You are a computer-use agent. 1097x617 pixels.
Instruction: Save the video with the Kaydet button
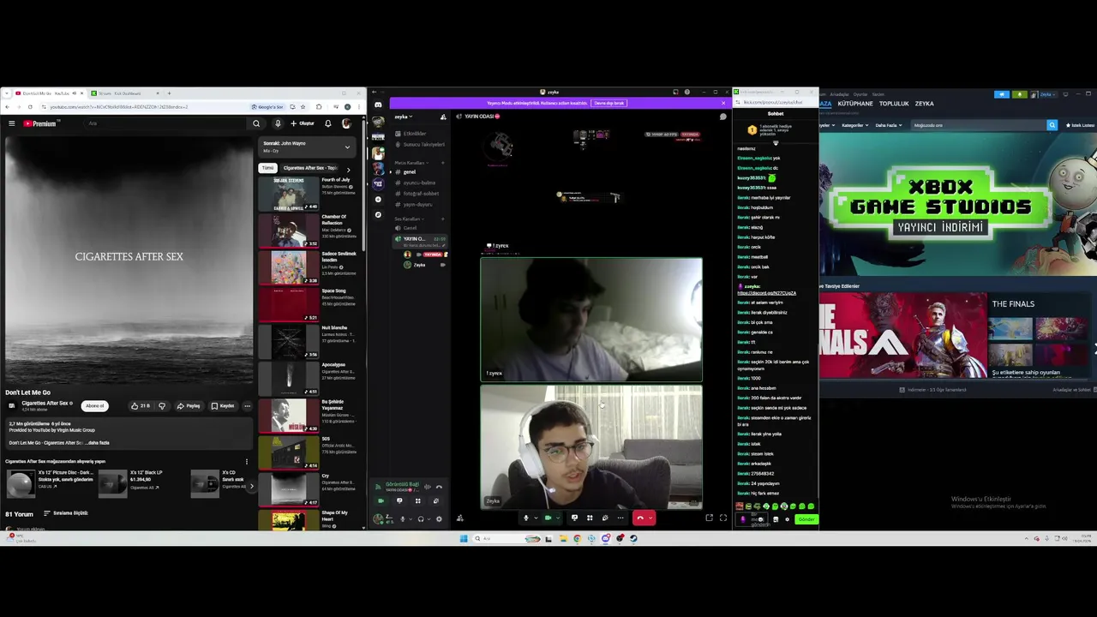coord(223,406)
